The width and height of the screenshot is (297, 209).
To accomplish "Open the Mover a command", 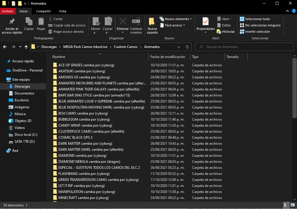I will pyautogui.click(x=96, y=25).
